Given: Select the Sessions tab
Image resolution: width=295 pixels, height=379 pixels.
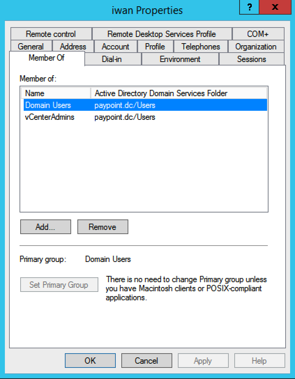Looking at the screenshot, I should point(251,59).
